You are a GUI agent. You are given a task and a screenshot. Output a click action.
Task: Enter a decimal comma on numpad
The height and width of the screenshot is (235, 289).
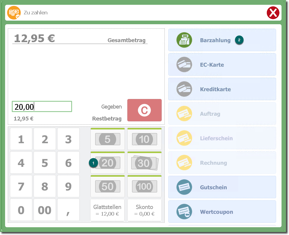click(68, 210)
